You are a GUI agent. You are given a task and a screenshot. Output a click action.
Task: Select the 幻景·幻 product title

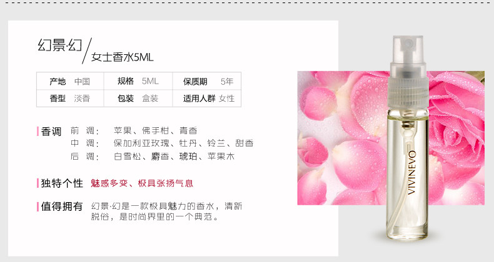[x=60, y=45]
